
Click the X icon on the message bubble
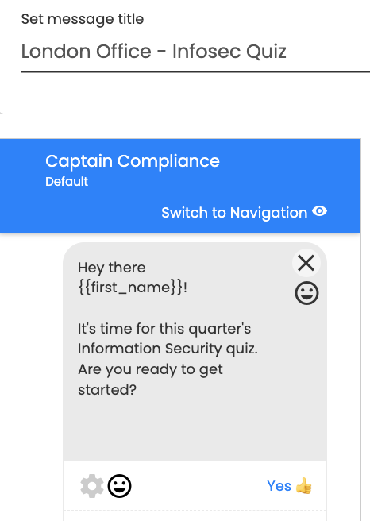pos(306,263)
